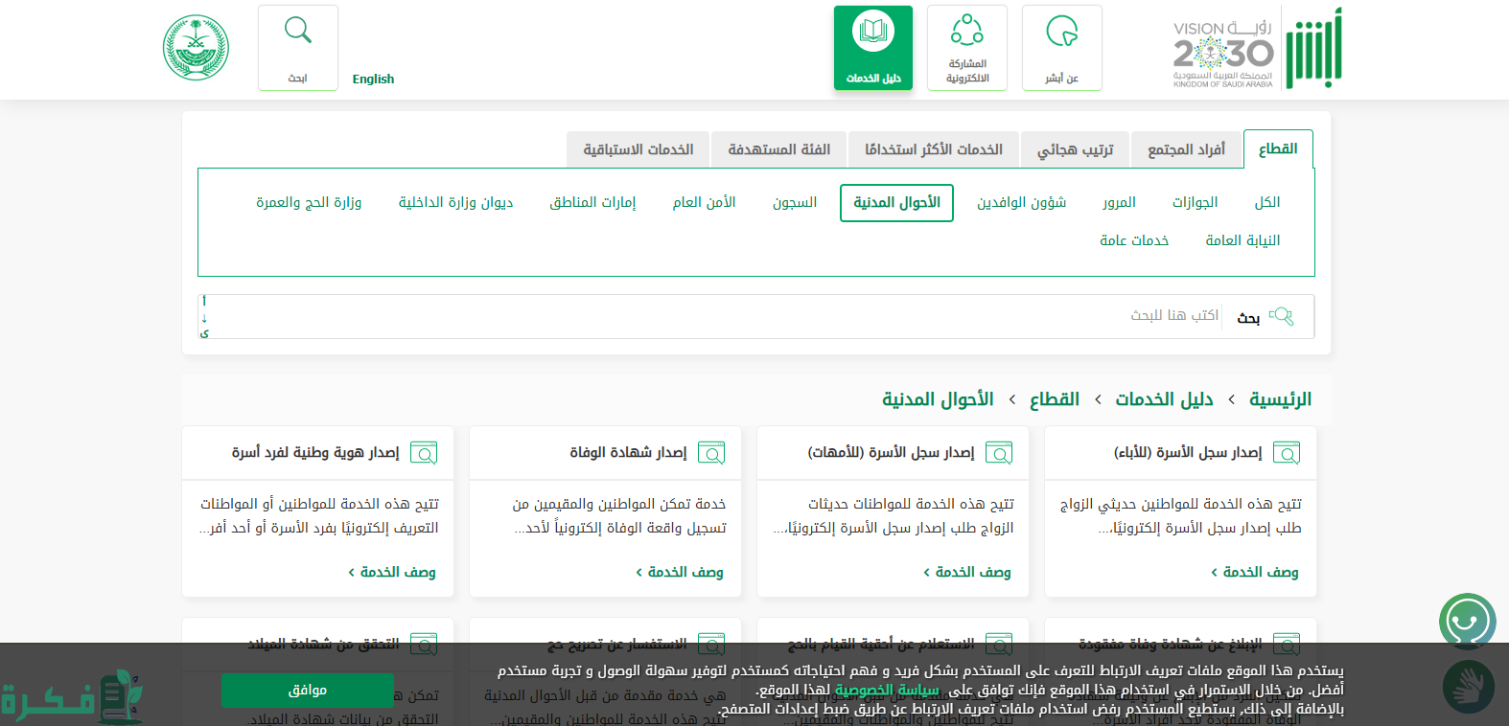Open the green chat assistant smiley icon
The width and height of the screenshot is (1509, 726).
tap(1467, 622)
